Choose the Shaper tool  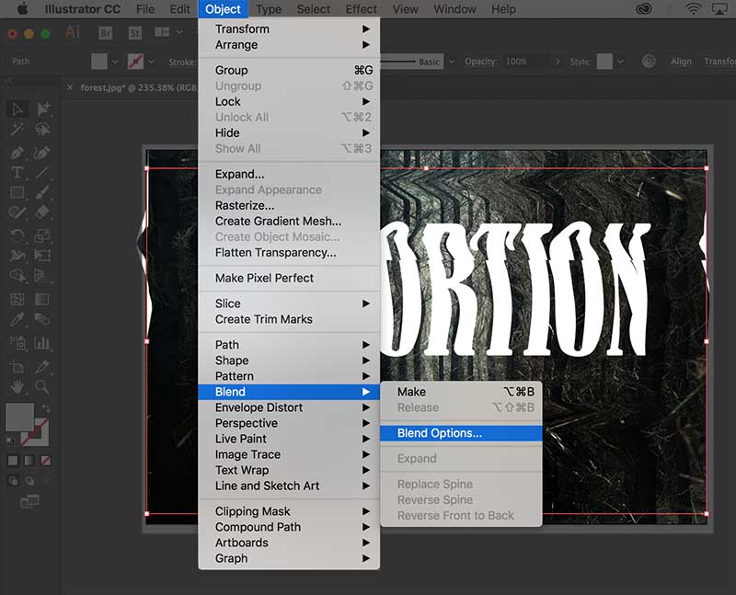[17, 212]
